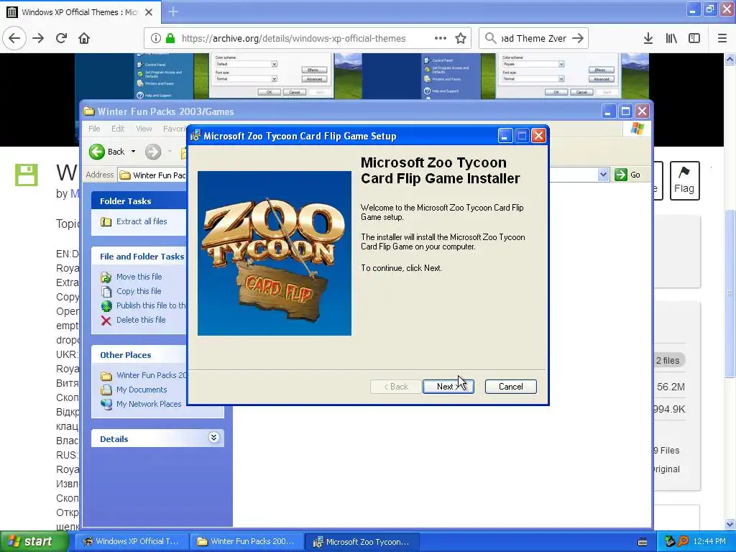Open page actions three-dot menu

tap(441, 39)
